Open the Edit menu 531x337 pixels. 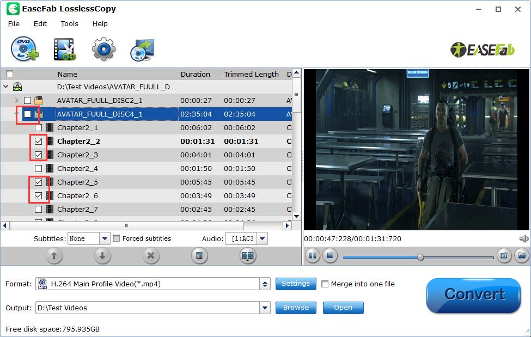click(x=40, y=24)
